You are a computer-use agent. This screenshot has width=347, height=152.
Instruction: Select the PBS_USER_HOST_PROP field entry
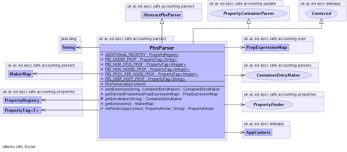pyautogui.click(x=145, y=79)
